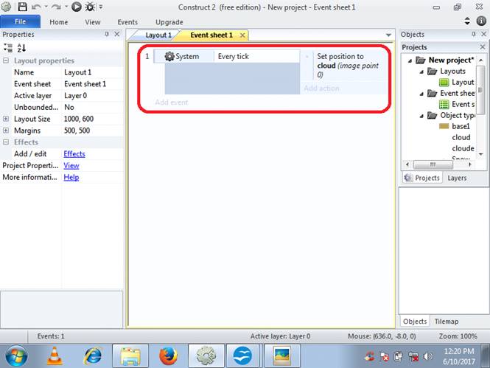Pin the Properties panel
Image resolution: width=490 pixels, height=368 pixels.
107,34
